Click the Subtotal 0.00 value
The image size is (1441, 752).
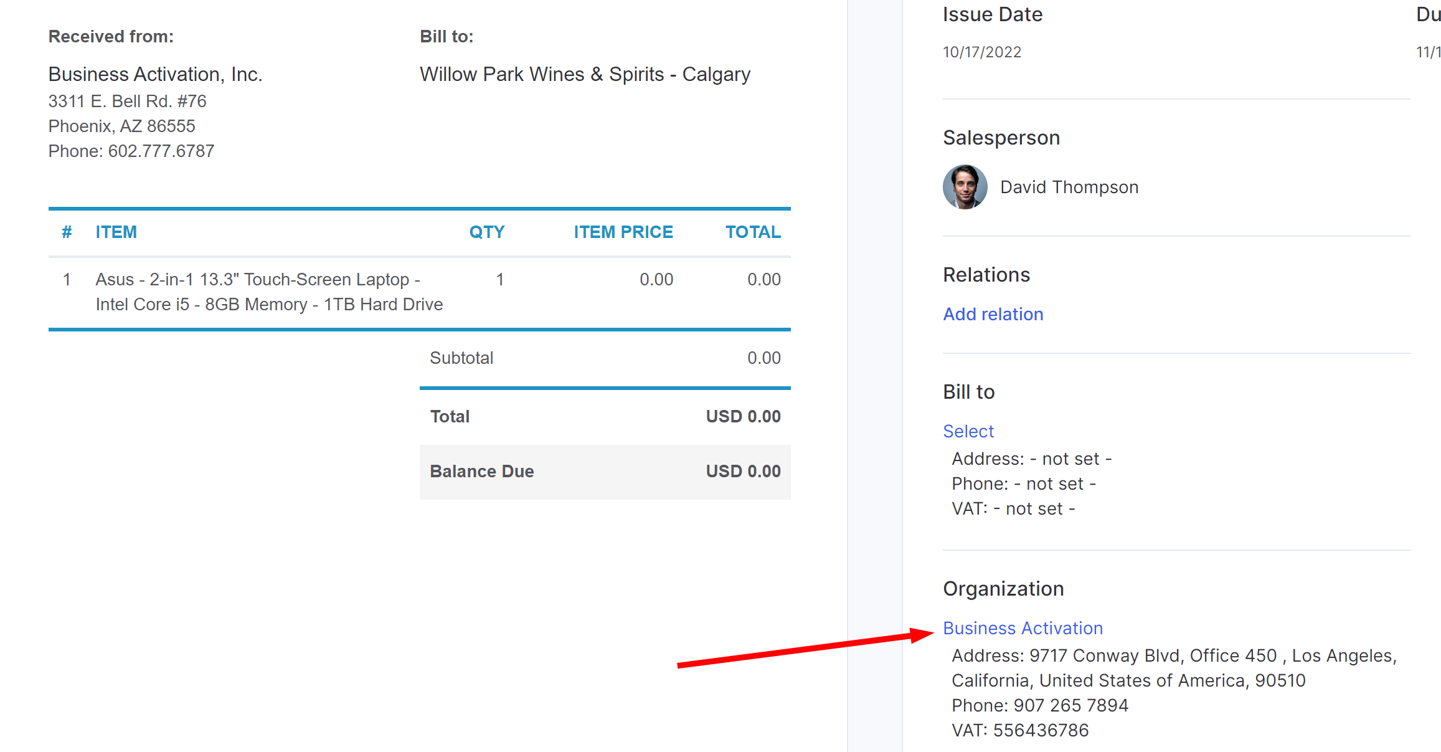tap(764, 358)
